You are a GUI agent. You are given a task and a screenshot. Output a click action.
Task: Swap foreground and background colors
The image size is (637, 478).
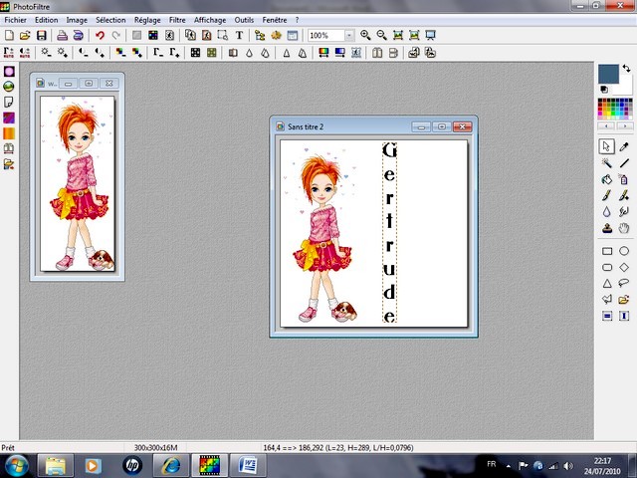click(626, 69)
